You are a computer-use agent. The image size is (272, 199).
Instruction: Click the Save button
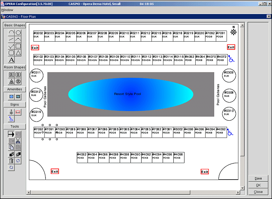click(258, 178)
